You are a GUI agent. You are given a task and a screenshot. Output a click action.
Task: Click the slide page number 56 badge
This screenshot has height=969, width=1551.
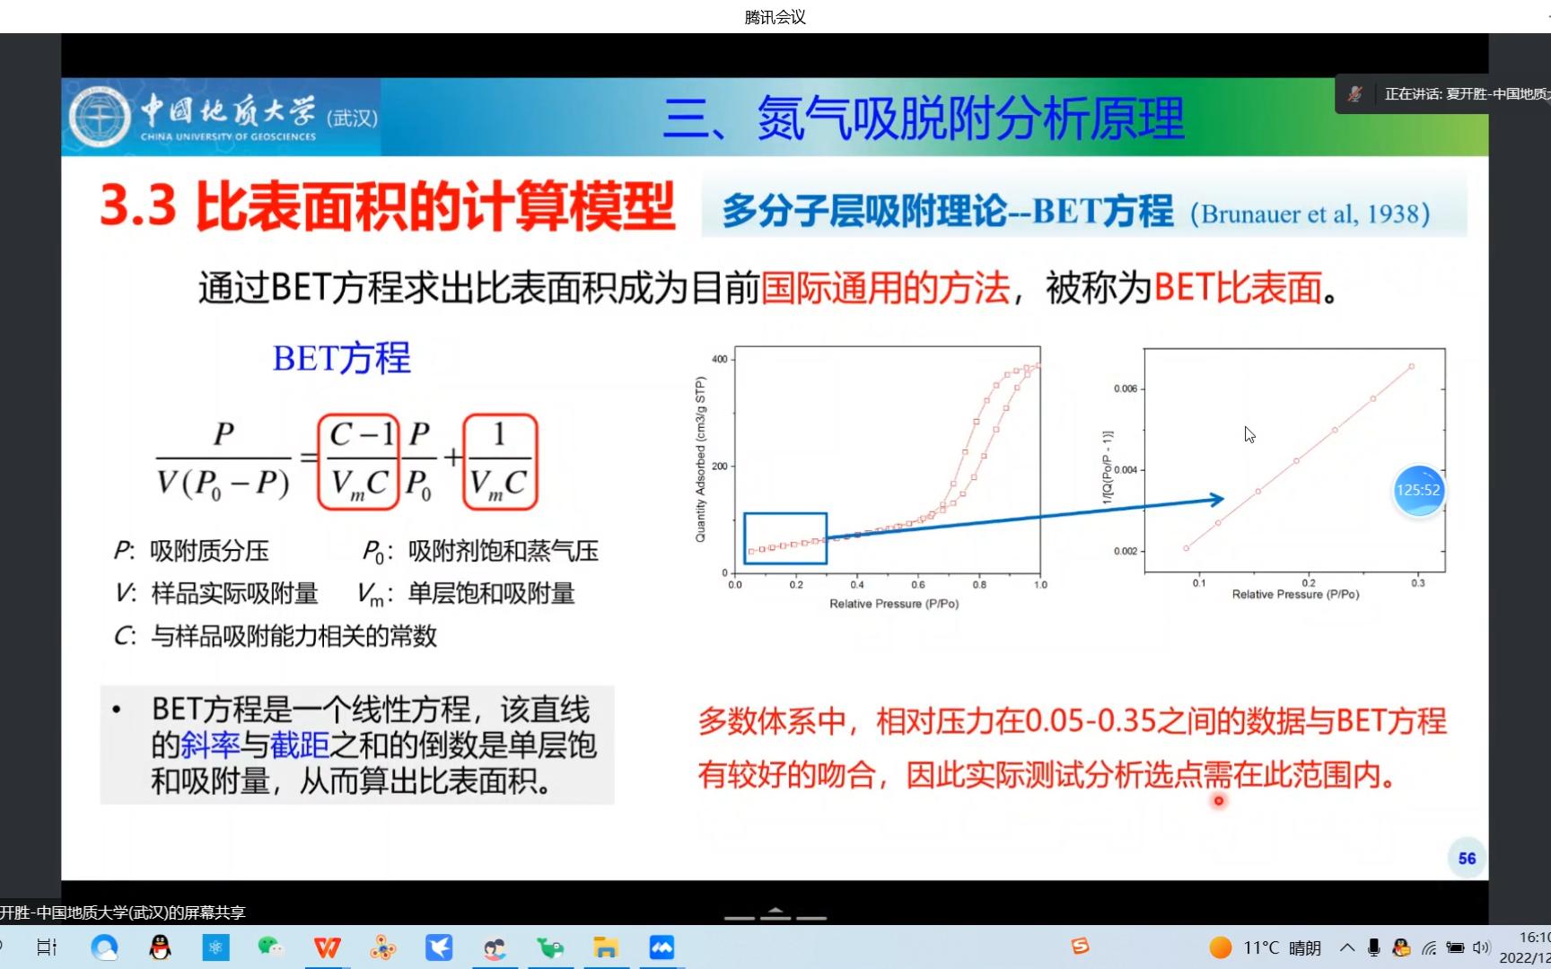pos(1467,859)
